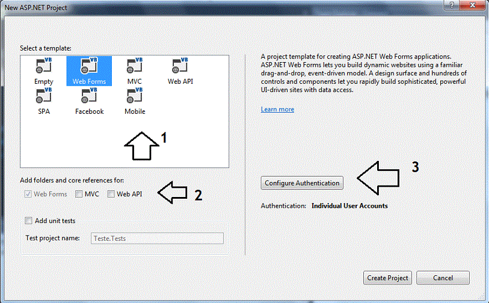Toggle the Web Forms references checkbox

click(28, 194)
